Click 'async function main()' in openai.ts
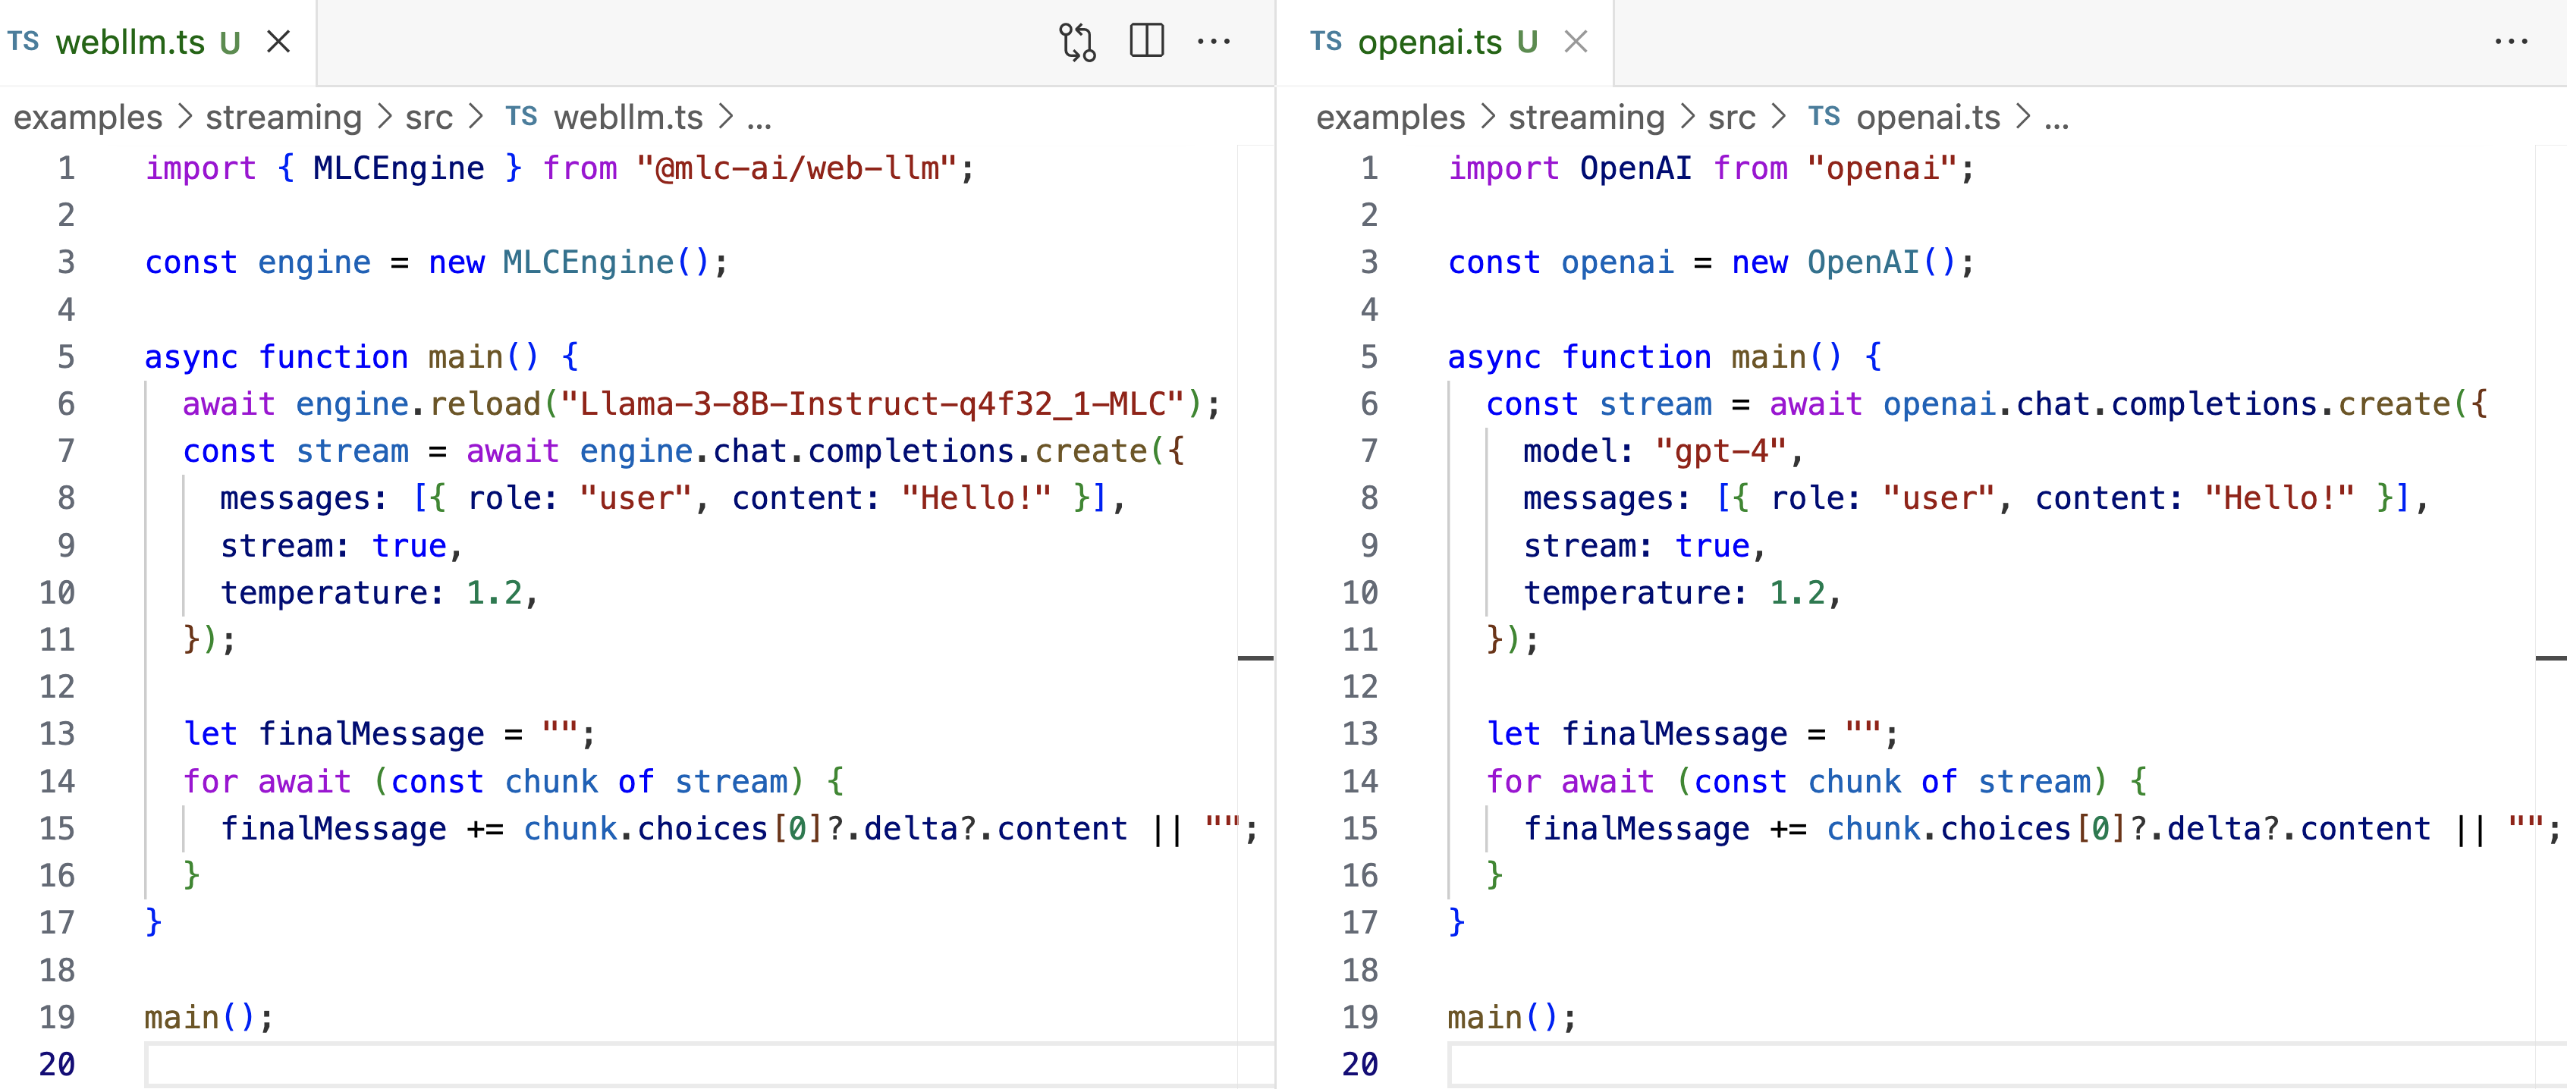2567x1089 pixels. point(1645,358)
